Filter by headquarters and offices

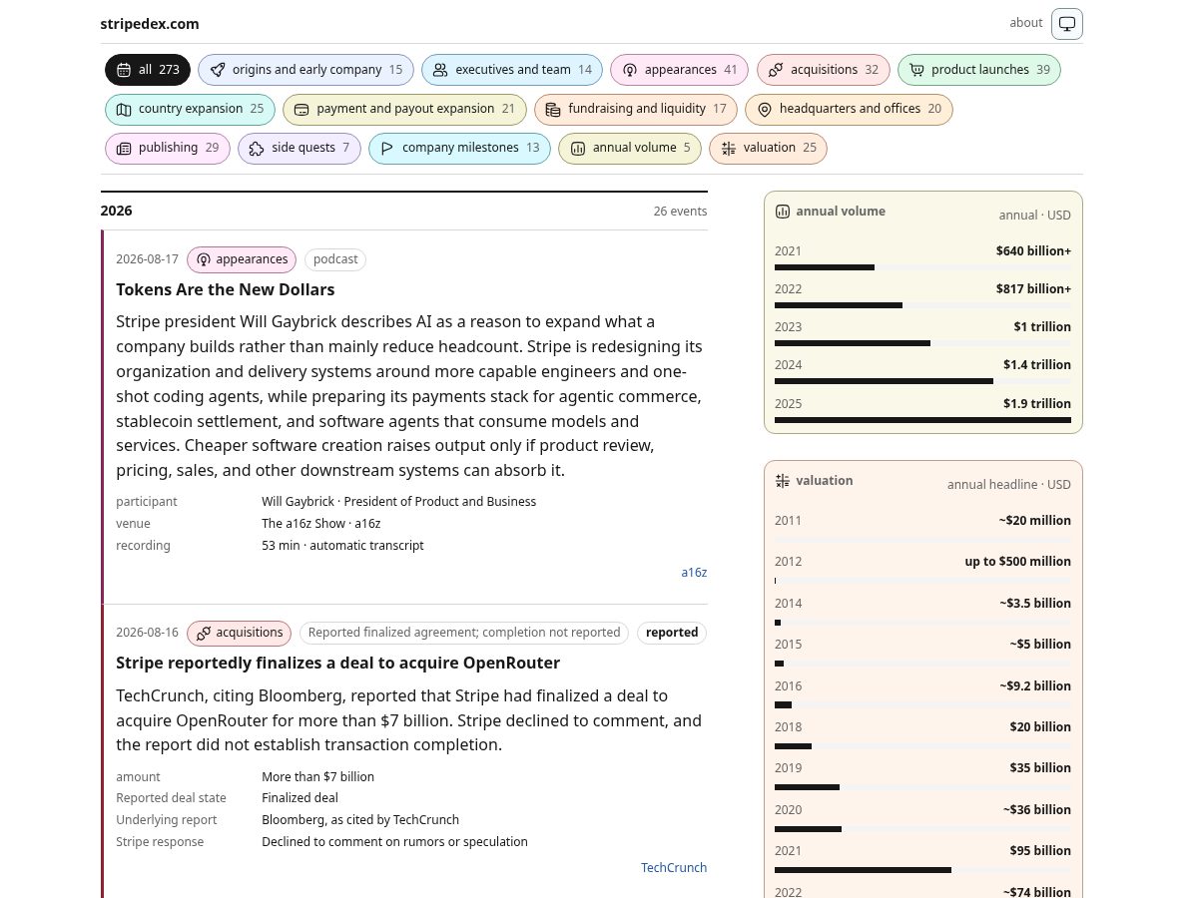[x=850, y=109]
